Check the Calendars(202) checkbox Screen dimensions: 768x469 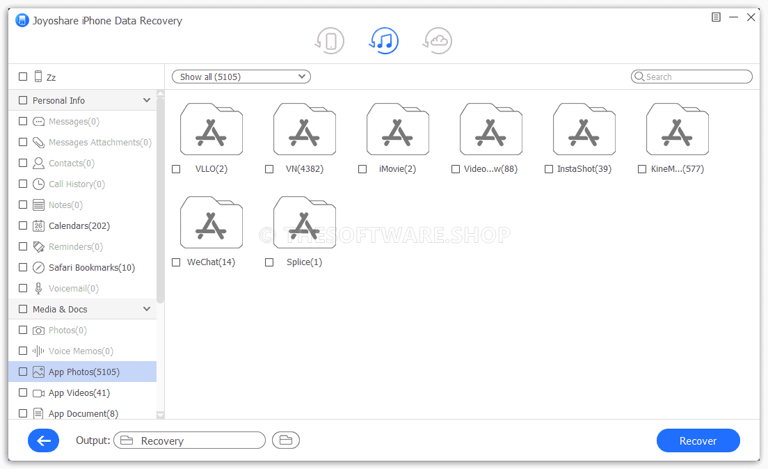point(23,225)
